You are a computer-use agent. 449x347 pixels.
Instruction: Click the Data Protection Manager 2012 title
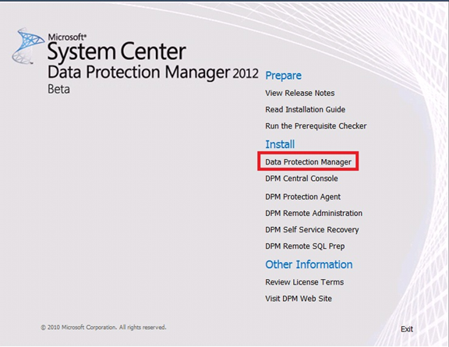click(153, 73)
